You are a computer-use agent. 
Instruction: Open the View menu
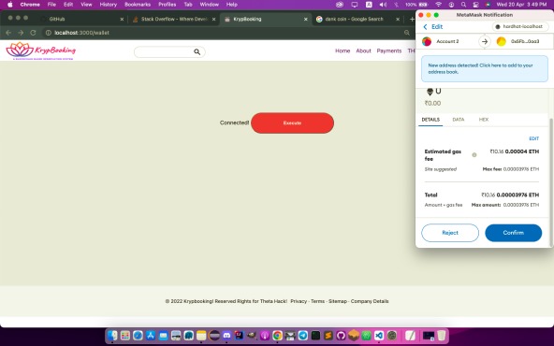[x=86, y=5]
